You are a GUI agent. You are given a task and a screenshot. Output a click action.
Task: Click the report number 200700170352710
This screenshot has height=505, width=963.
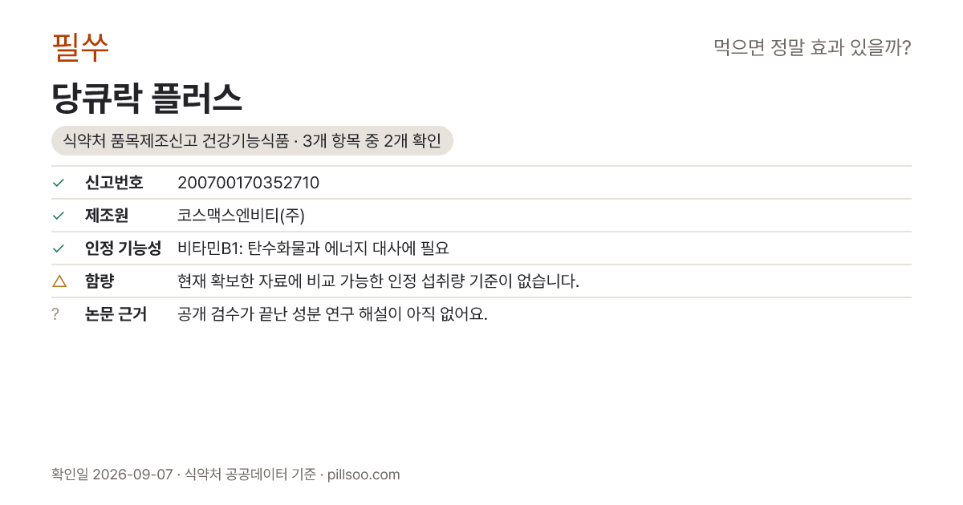[x=248, y=183]
